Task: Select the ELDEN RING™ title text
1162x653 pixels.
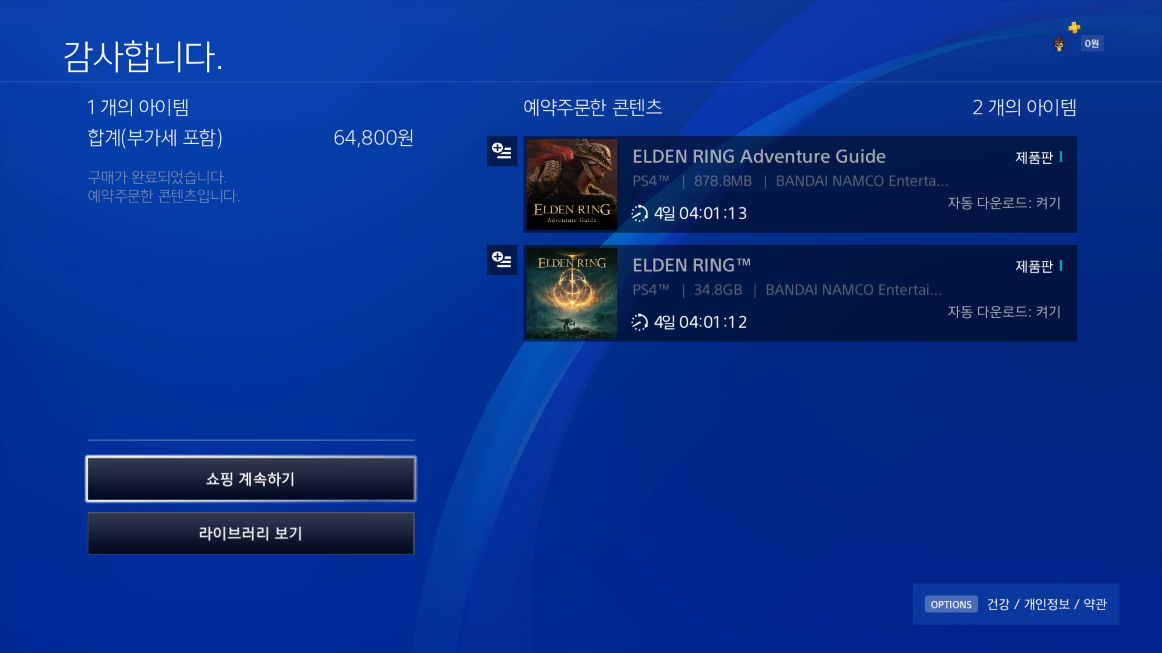Action: 691,265
